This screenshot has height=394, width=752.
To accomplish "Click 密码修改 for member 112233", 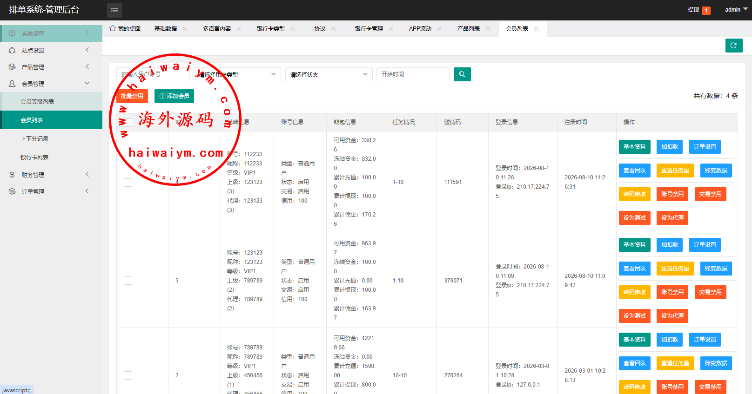I will [635, 194].
